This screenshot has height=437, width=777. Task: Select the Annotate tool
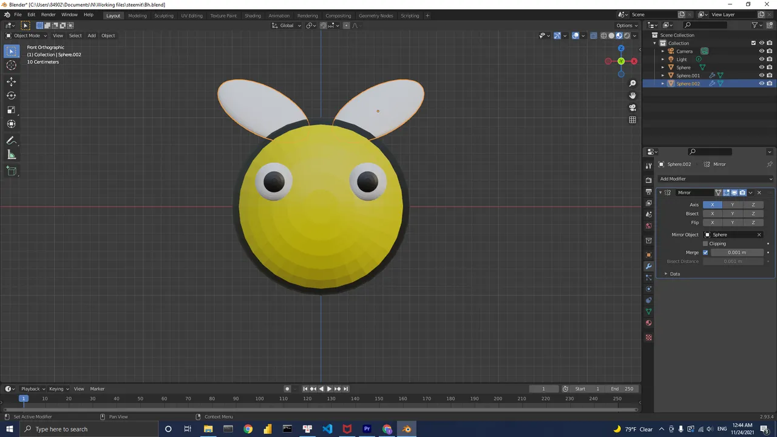click(12, 140)
